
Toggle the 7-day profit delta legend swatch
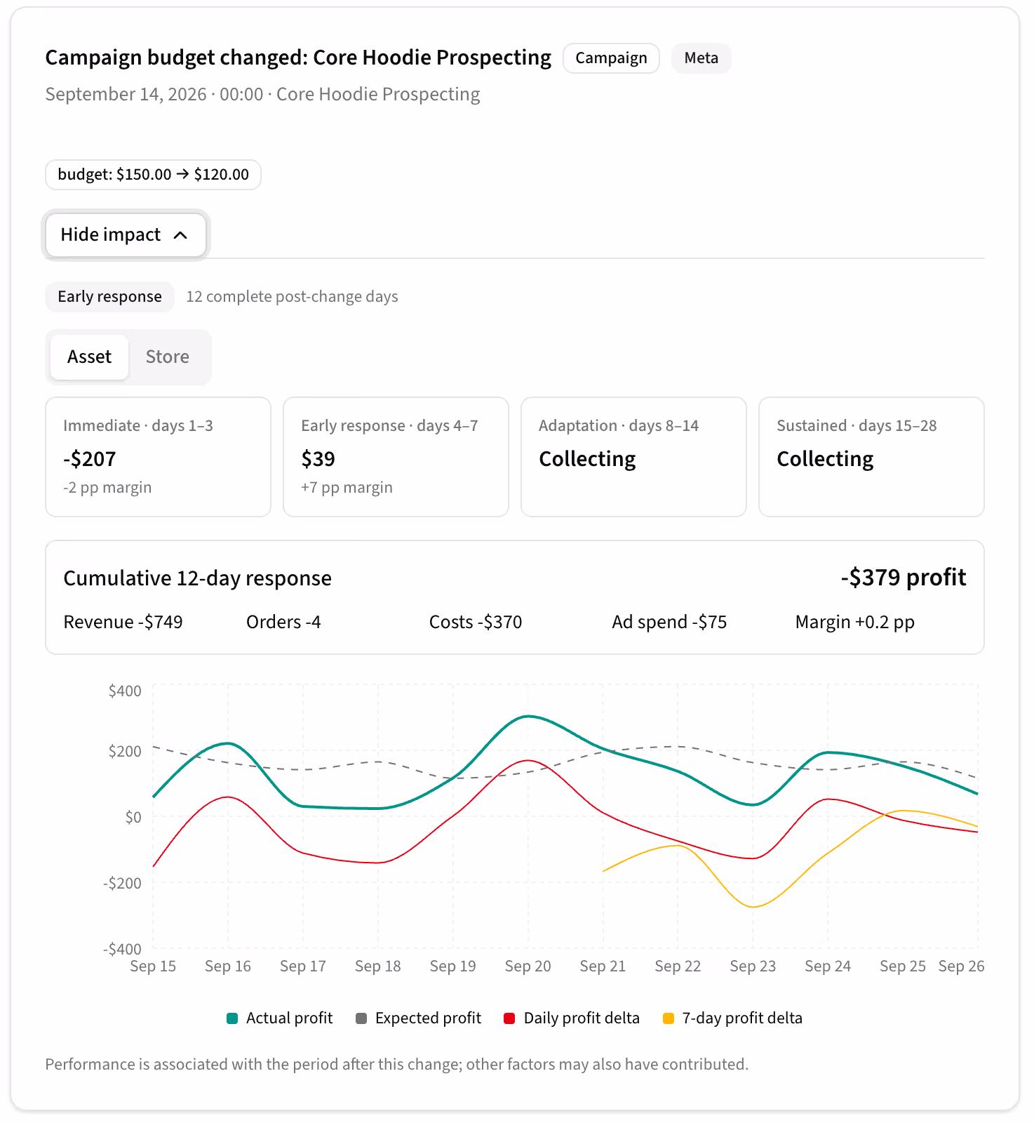(x=669, y=1018)
